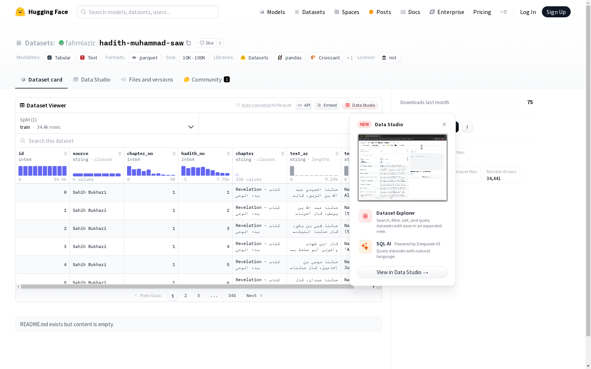Image resolution: width=591 pixels, height=369 pixels.
Task: Open Posts in the top navigation
Action: pos(380,12)
